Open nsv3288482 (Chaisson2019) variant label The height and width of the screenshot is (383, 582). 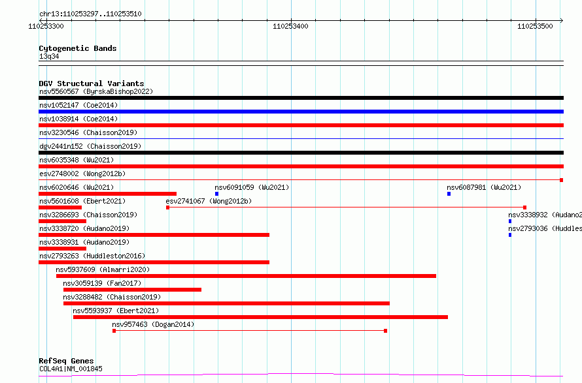tap(112, 297)
